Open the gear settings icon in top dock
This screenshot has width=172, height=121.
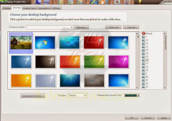[117, 2]
